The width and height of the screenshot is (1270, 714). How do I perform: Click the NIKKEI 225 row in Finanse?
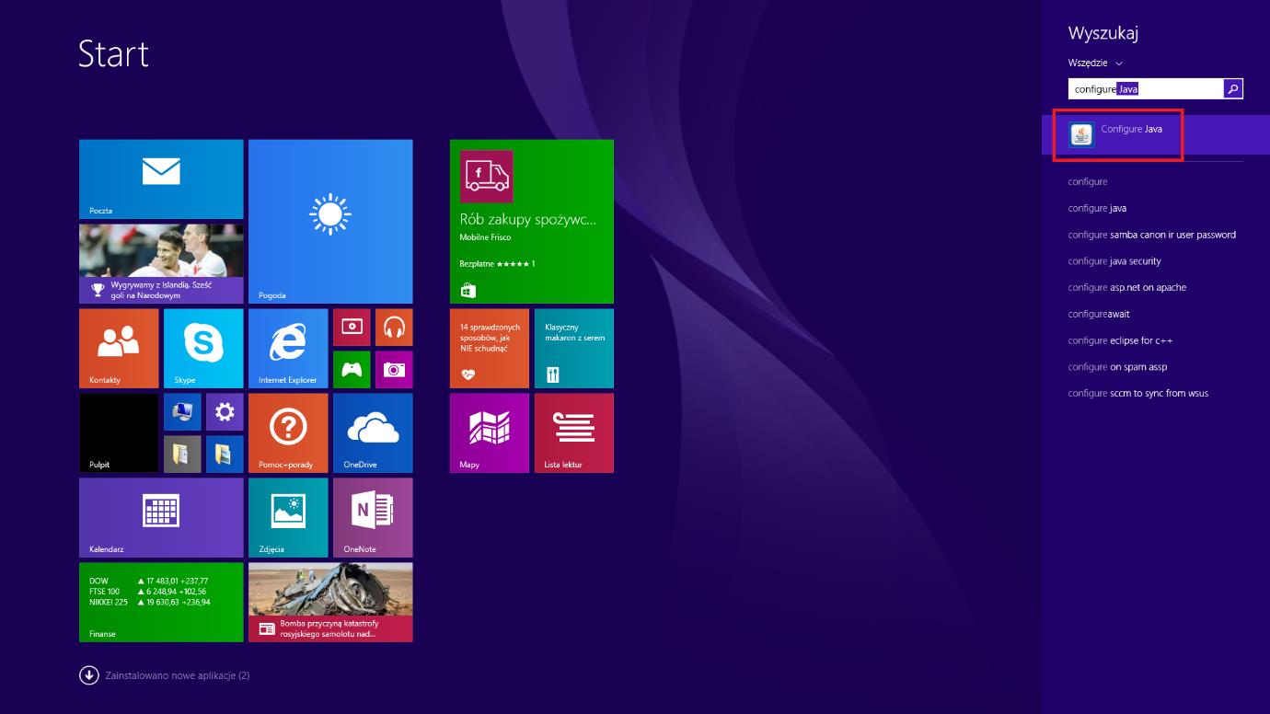[x=150, y=603]
